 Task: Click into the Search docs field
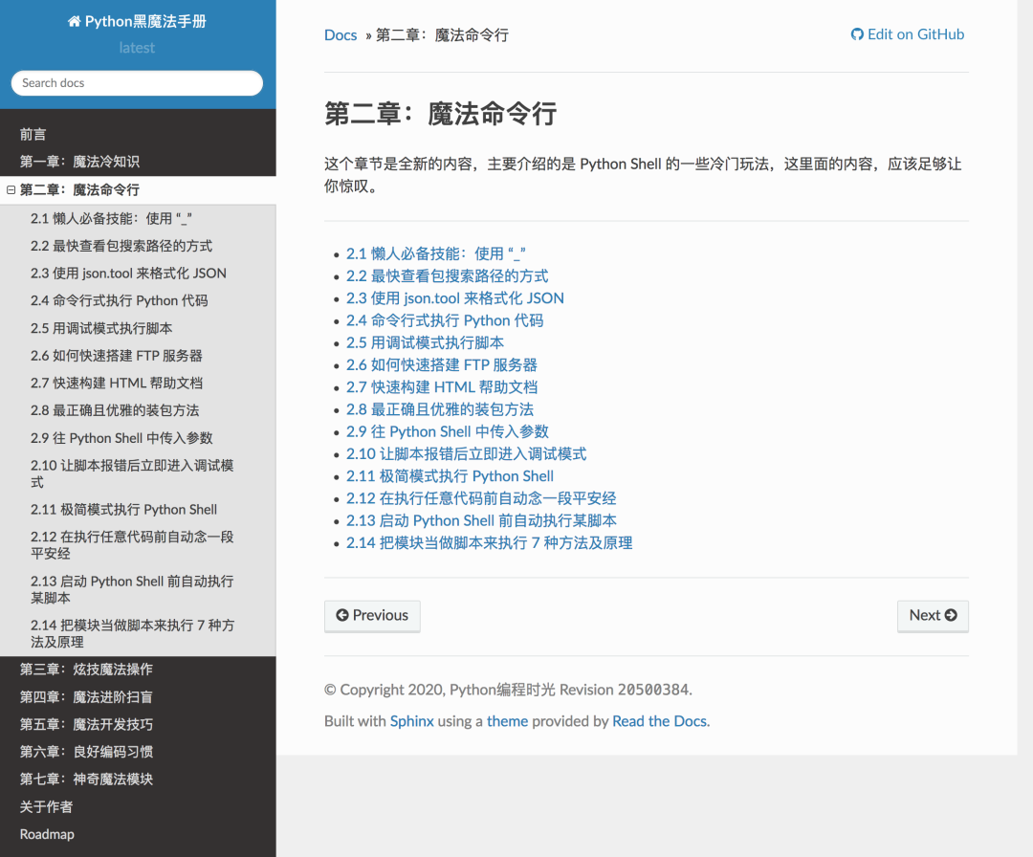136,83
